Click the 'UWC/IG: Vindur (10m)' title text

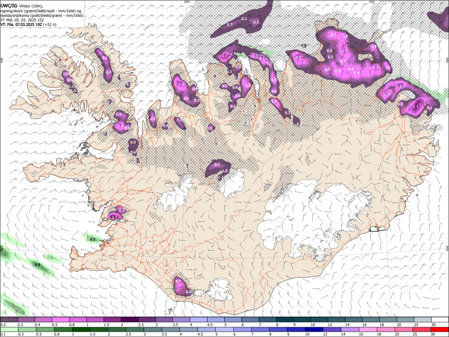tap(22, 6)
